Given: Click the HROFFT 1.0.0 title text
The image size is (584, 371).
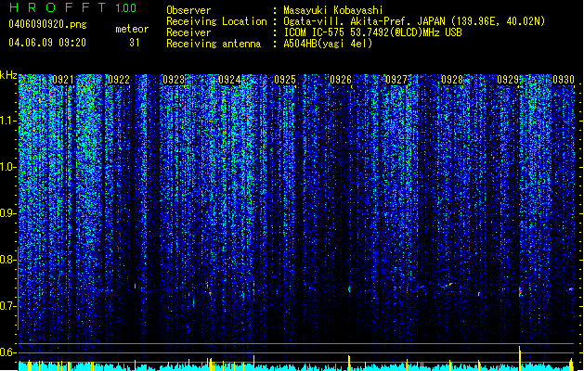Looking at the screenshot, I should click(x=73, y=7).
